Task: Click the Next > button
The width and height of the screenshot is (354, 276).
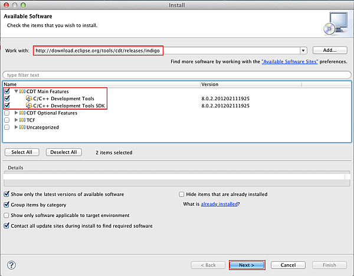Action: pos(247,265)
